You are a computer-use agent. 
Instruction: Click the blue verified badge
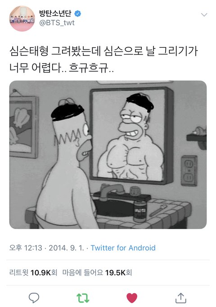pos(77,14)
